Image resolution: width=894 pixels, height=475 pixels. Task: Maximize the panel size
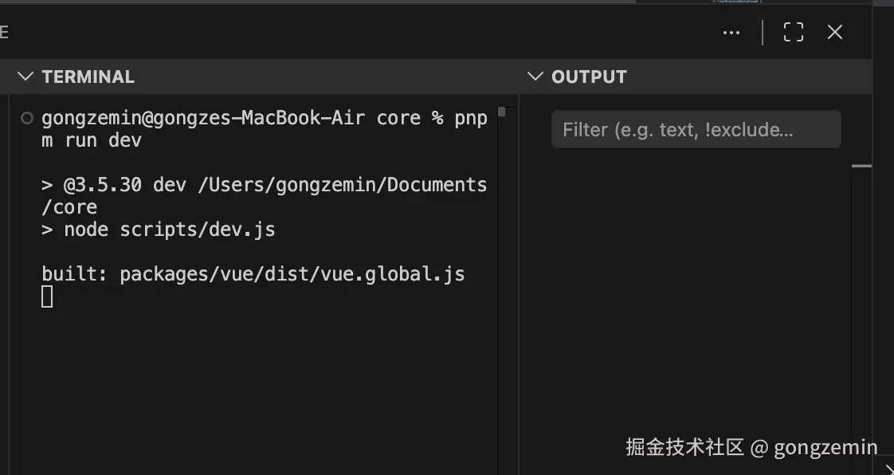pos(793,33)
